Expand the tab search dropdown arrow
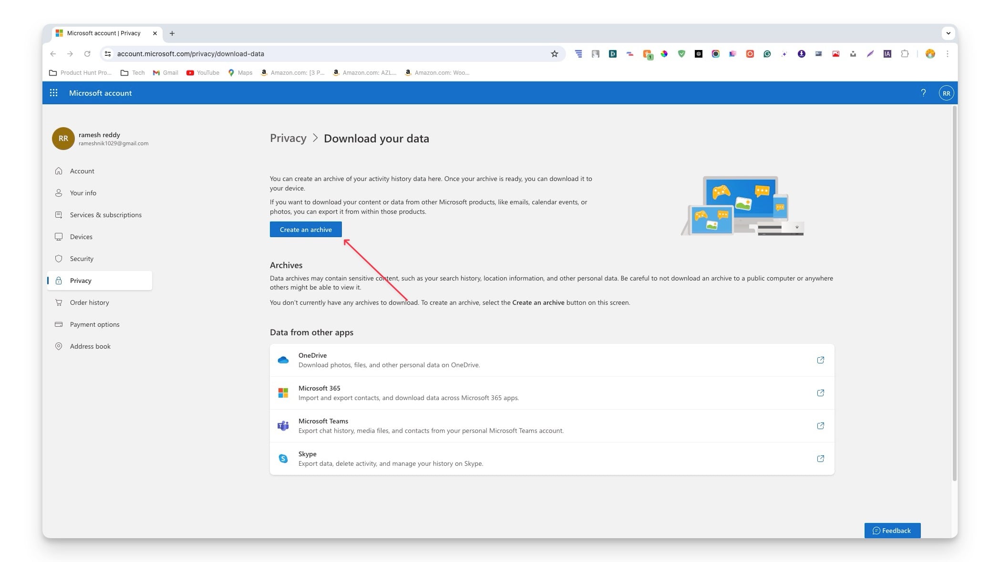This screenshot has height=562, width=1000. click(948, 33)
